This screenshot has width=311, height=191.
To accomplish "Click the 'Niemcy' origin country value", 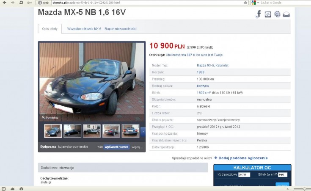I will (202, 134).
